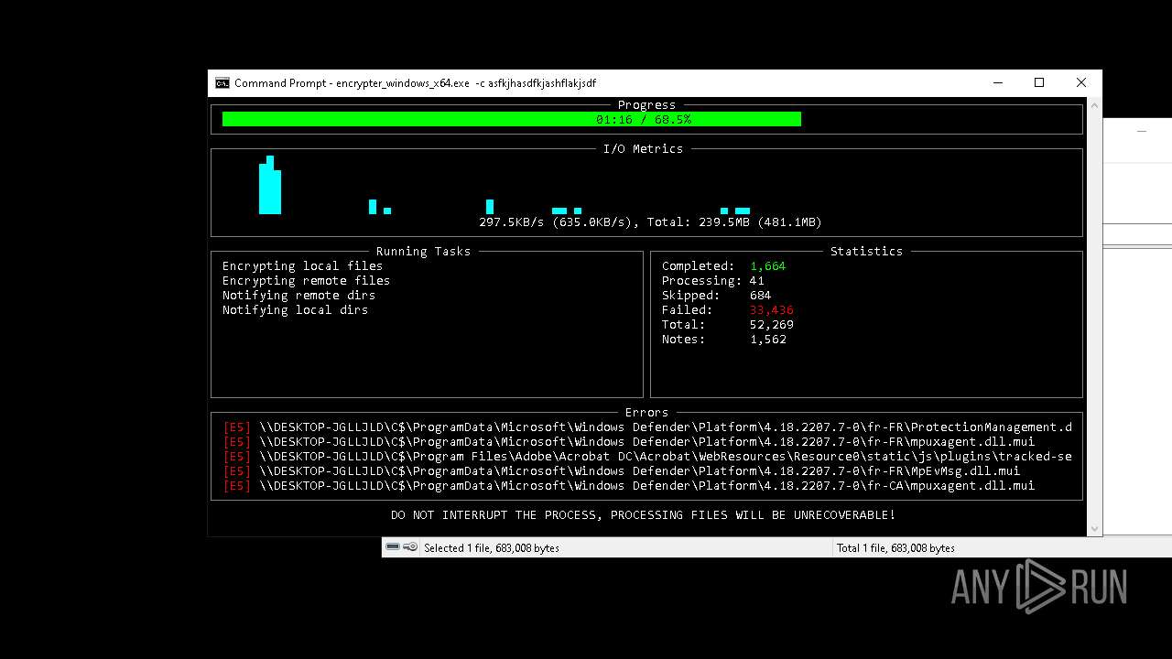1172x659 pixels.
Task: Click the Total value 52,269
Action: pyautogui.click(x=772, y=324)
